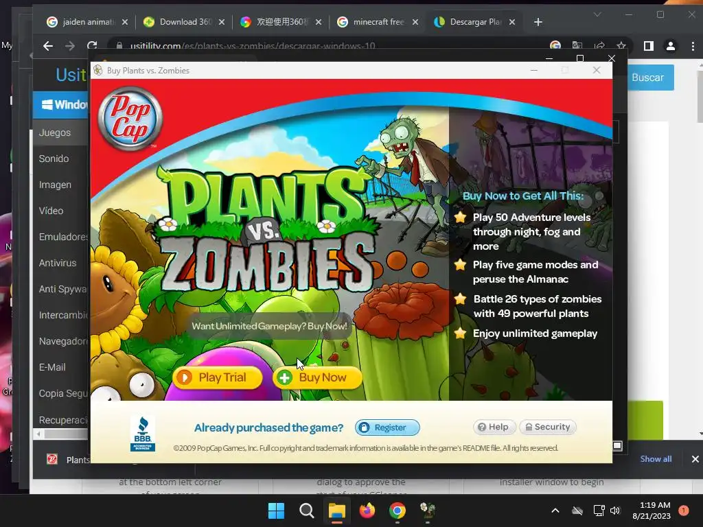
Task: Click Show all in downloads bar
Action: pos(656,459)
